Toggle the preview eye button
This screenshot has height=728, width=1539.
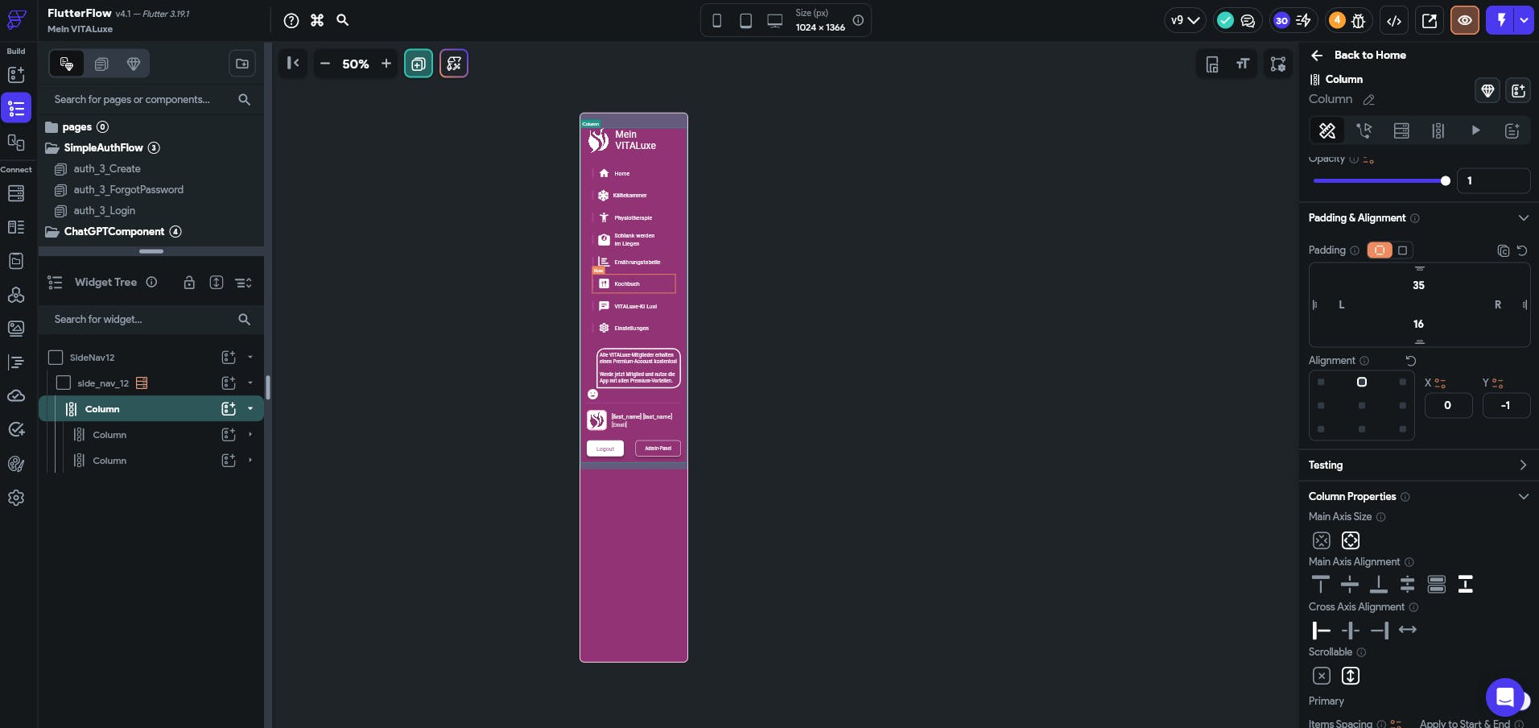1465,21
